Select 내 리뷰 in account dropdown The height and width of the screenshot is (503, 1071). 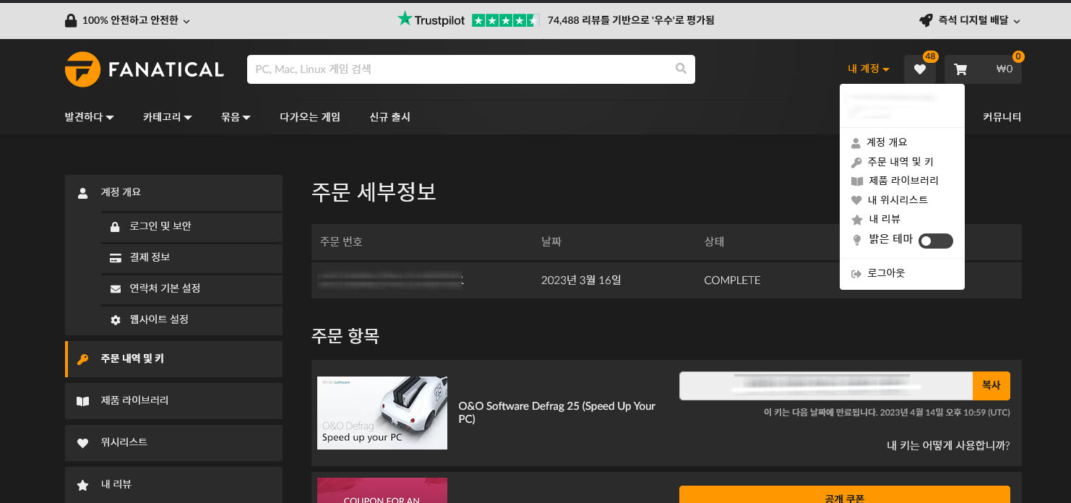[x=884, y=219]
